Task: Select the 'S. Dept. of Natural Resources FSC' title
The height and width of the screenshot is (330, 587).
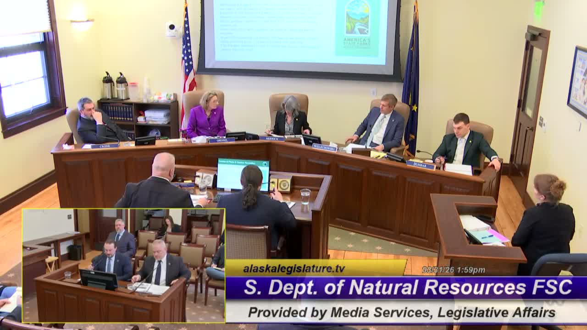Action: [408, 287]
